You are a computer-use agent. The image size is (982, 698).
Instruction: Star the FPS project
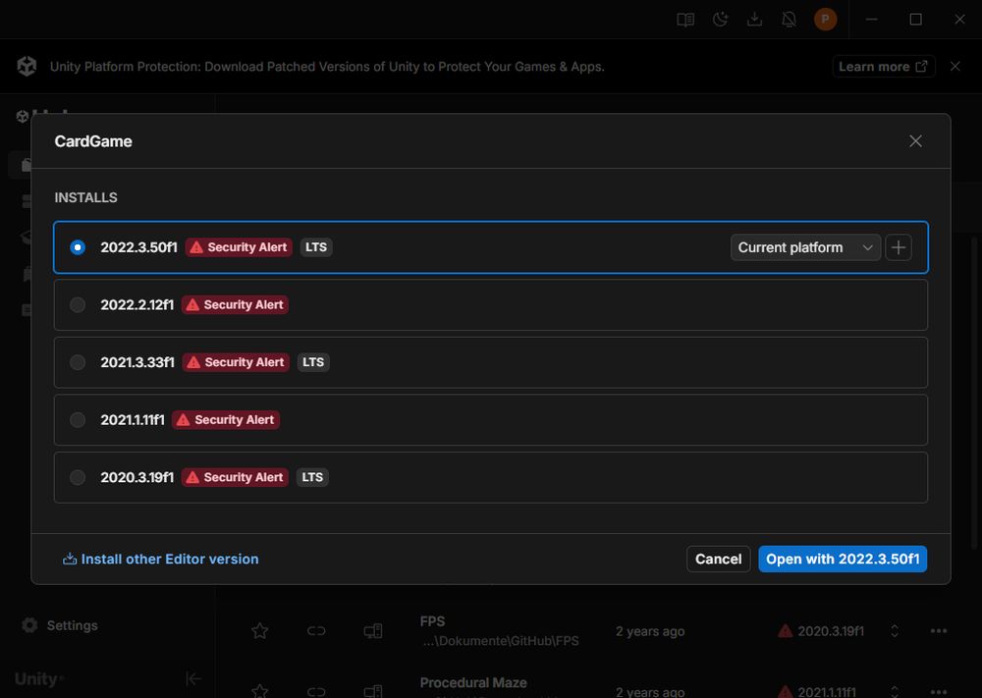tap(259, 631)
